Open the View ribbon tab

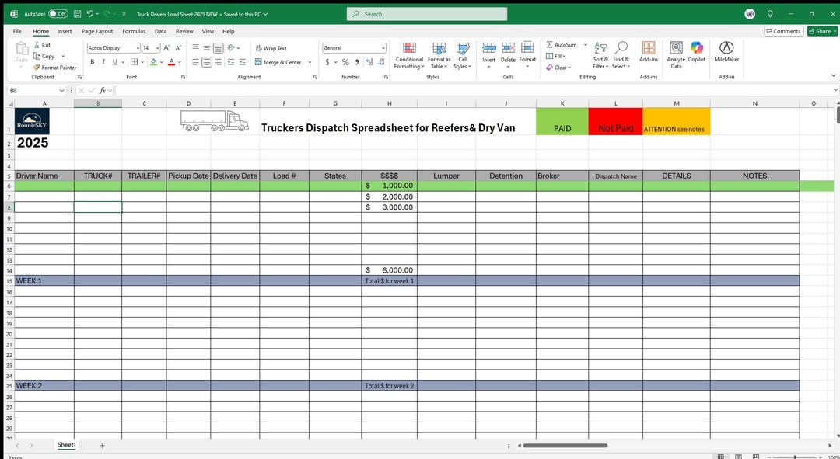coord(207,31)
